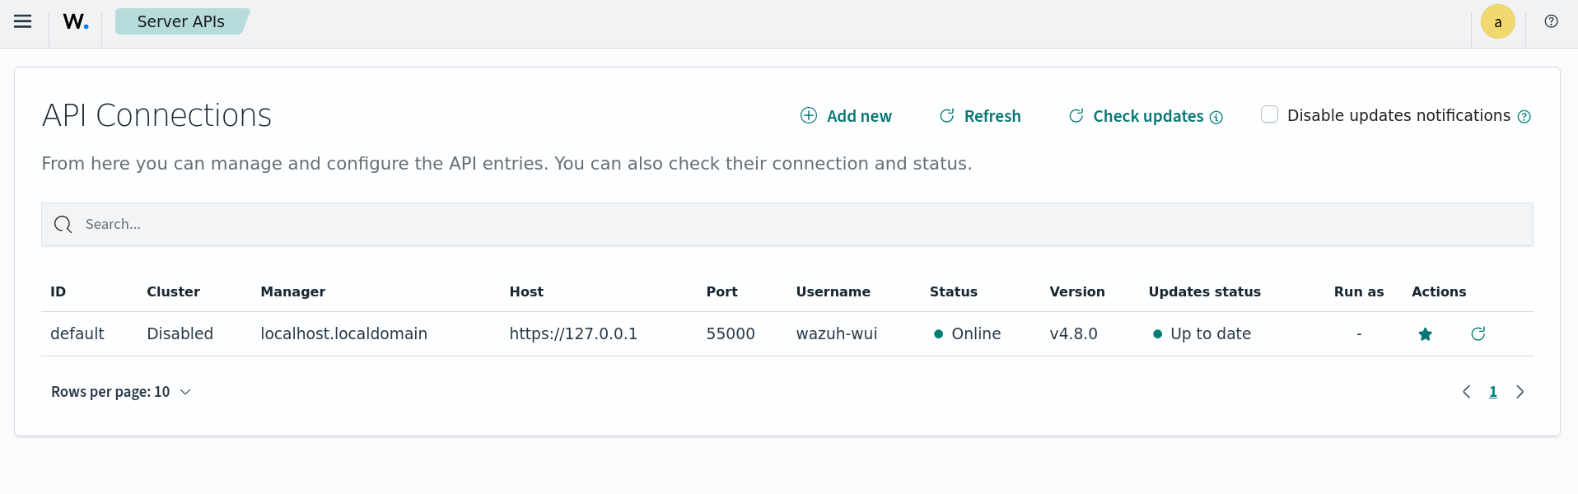This screenshot has height=494, width=1578.
Task: Click Add new API button
Action: (x=846, y=116)
